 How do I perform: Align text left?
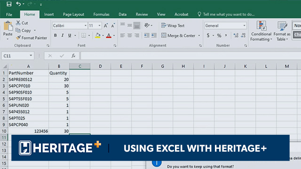(122, 36)
